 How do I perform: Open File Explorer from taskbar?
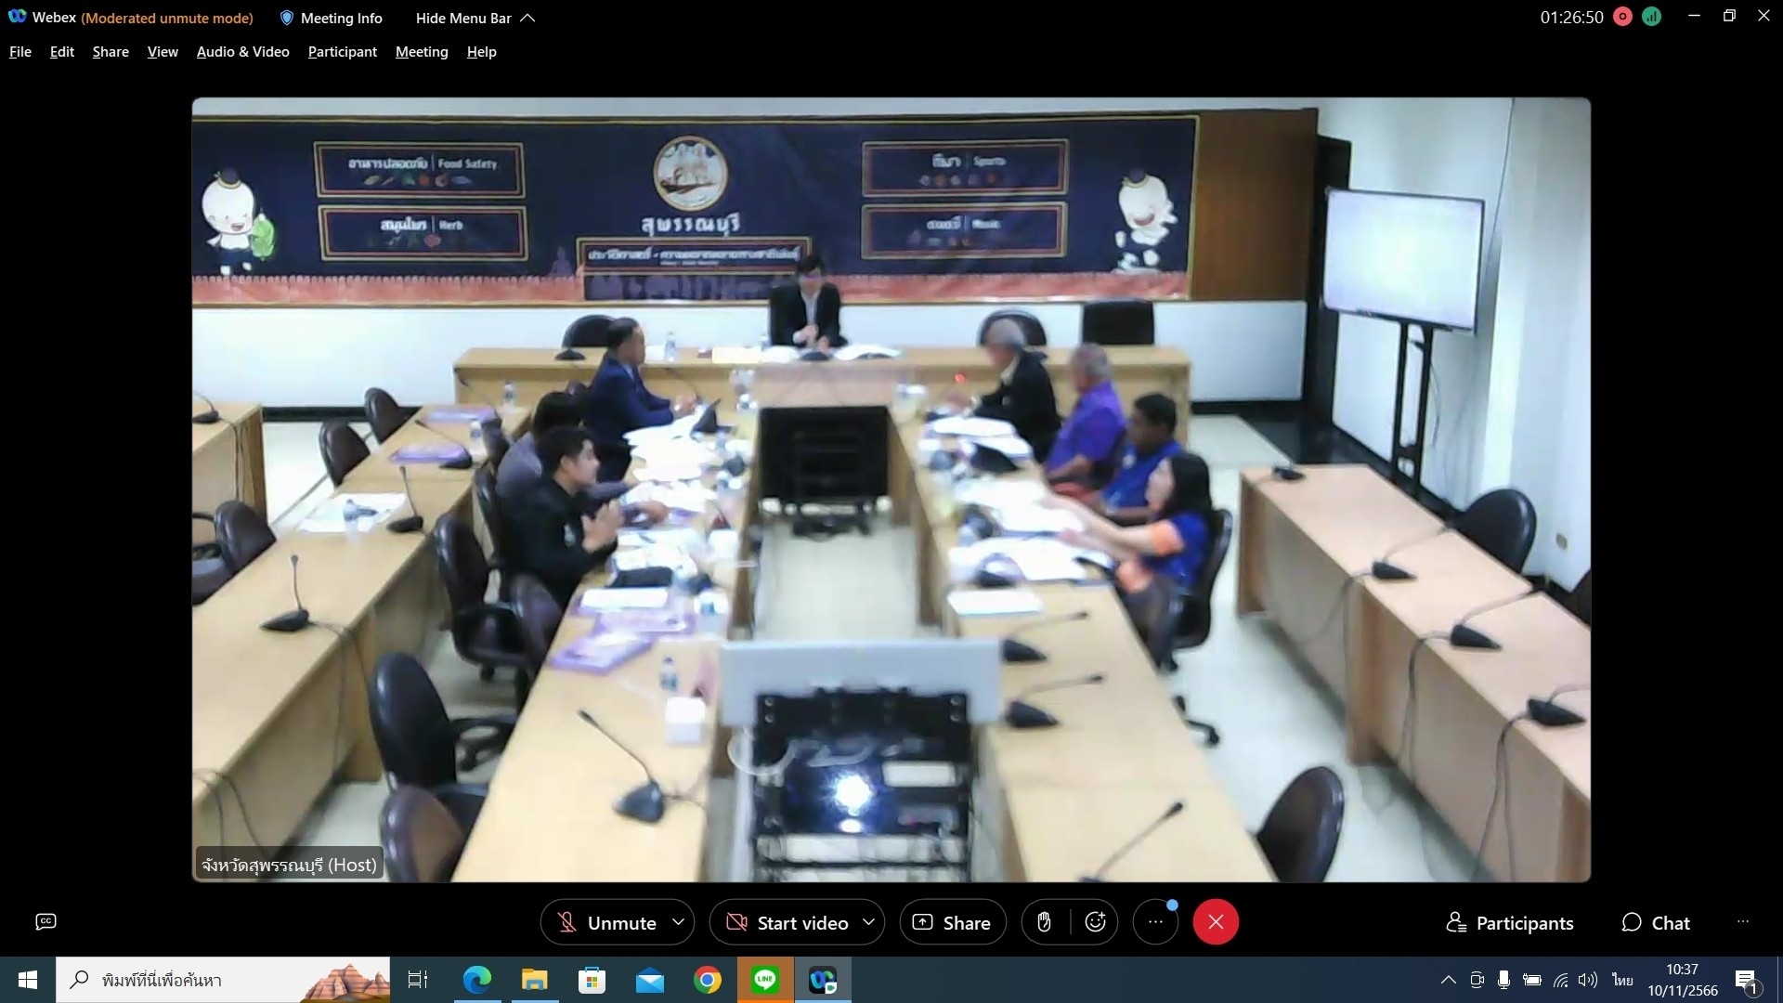coord(534,980)
